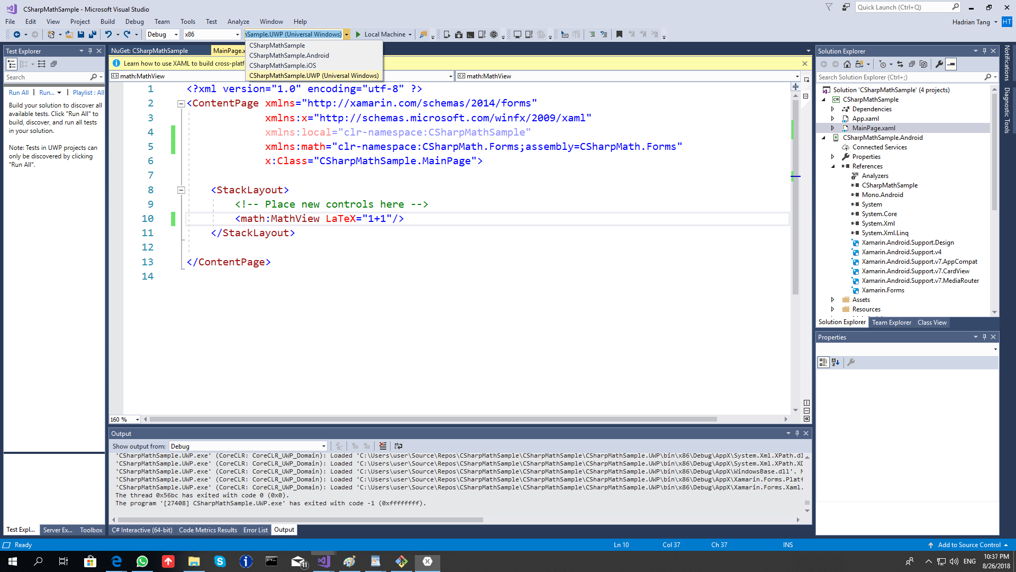
Task: Open Microsoft Edge from the taskbar
Action: [116, 561]
